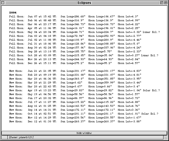Click the zoom box in the title bar

161,3
